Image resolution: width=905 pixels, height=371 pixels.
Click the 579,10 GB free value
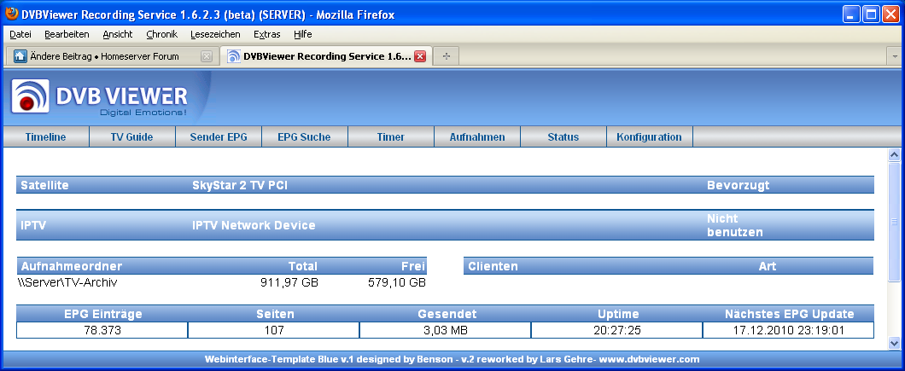pyautogui.click(x=397, y=282)
